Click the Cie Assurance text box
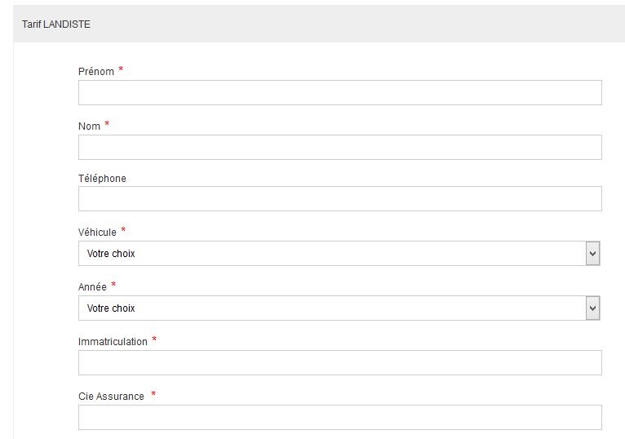 [339, 417]
